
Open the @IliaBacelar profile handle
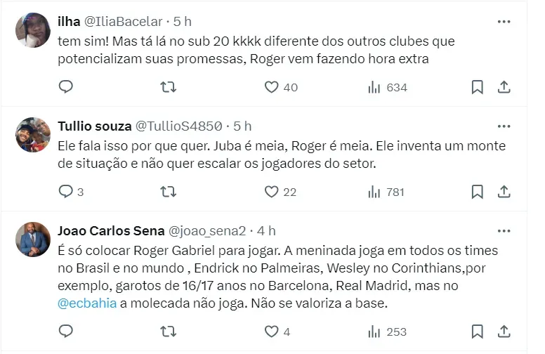click(124, 22)
